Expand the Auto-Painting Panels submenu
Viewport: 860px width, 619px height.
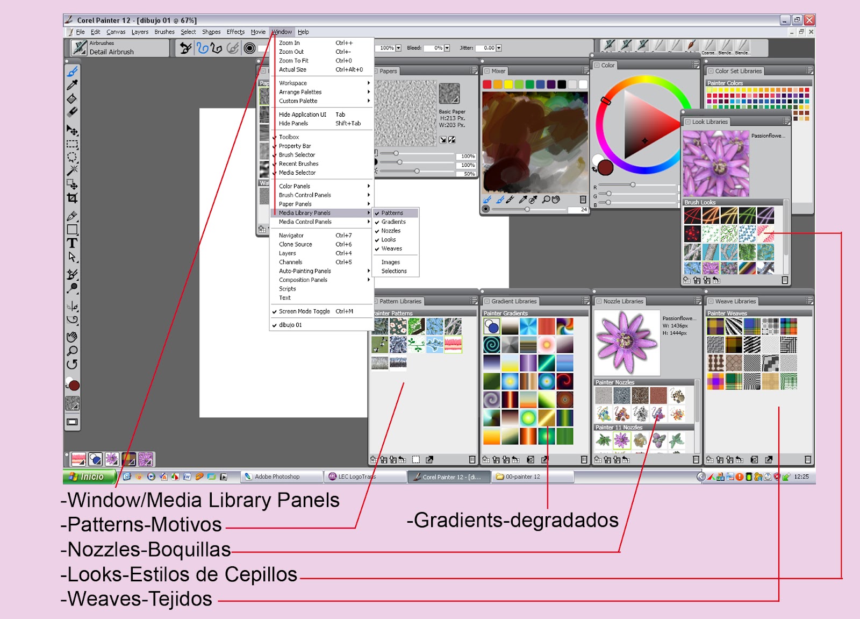[321, 271]
